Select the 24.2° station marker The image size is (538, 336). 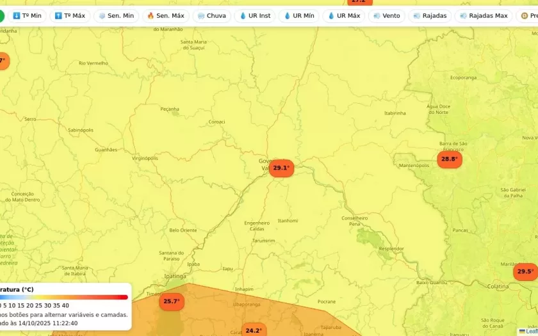pyautogui.click(x=254, y=330)
